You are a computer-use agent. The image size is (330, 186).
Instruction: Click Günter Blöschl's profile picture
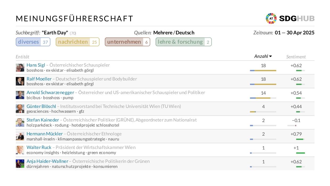[20, 109]
